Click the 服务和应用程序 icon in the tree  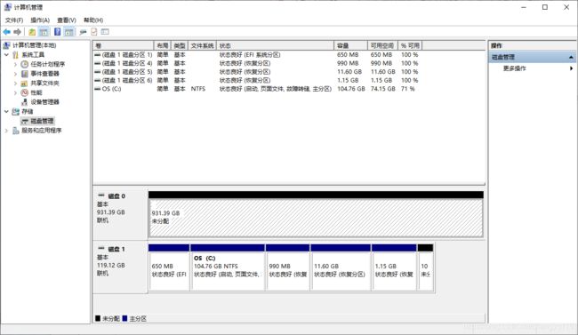15,131
